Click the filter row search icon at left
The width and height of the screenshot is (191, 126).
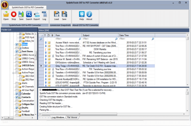[x=41, y=39]
